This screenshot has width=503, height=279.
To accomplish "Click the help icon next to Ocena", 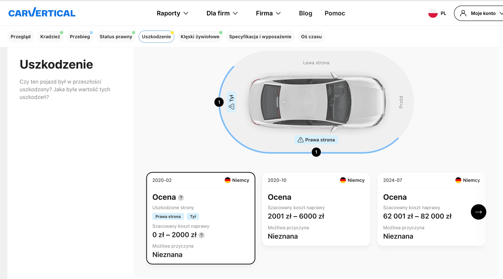I will tap(181, 197).
